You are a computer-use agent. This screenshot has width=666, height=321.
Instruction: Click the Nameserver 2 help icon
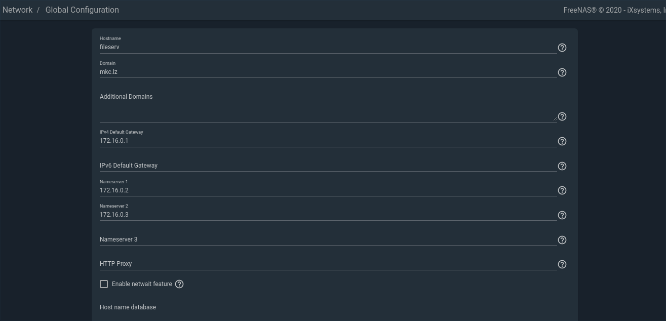point(562,215)
